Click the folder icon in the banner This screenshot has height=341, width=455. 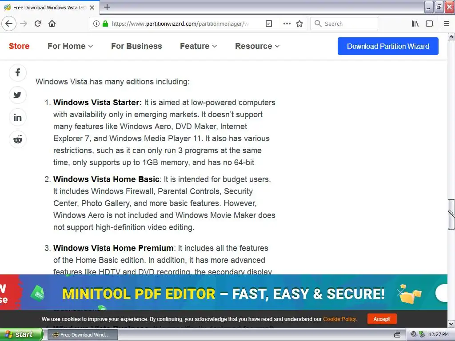(x=410, y=293)
